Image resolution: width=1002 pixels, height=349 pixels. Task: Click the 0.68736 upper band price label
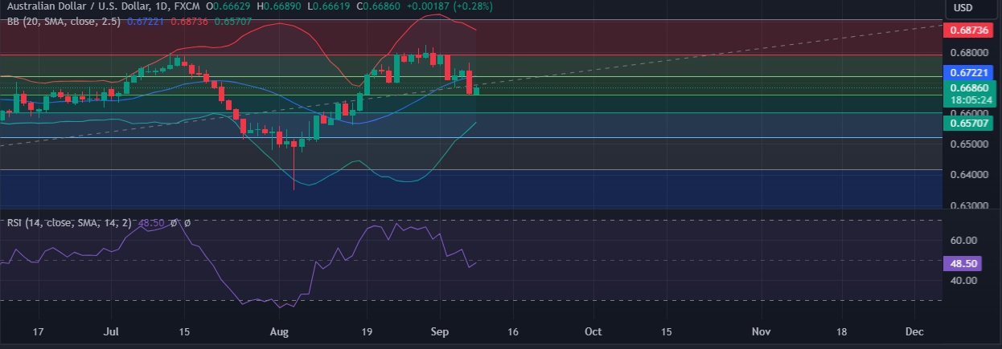[x=968, y=30]
